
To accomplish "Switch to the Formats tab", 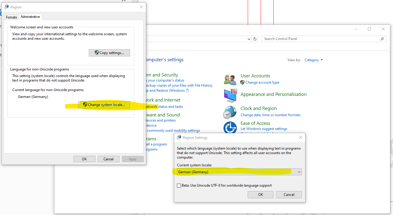I will [11, 17].
